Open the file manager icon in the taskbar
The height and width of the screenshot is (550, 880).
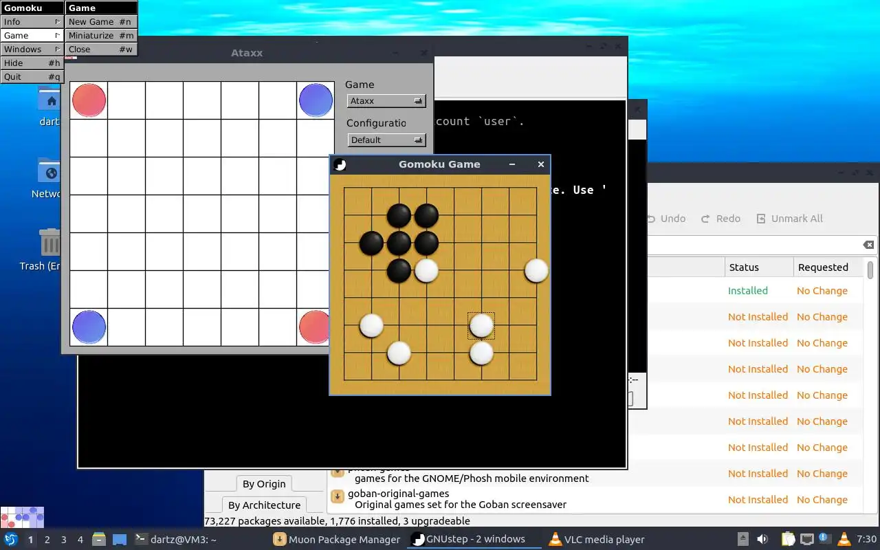[x=99, y=539]
